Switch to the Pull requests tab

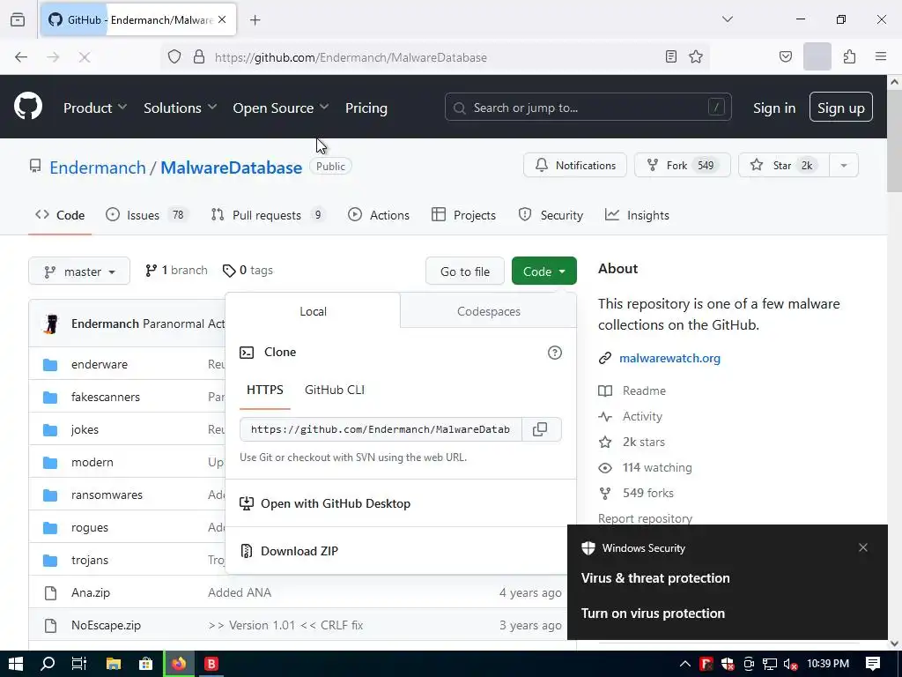point(268,215)
